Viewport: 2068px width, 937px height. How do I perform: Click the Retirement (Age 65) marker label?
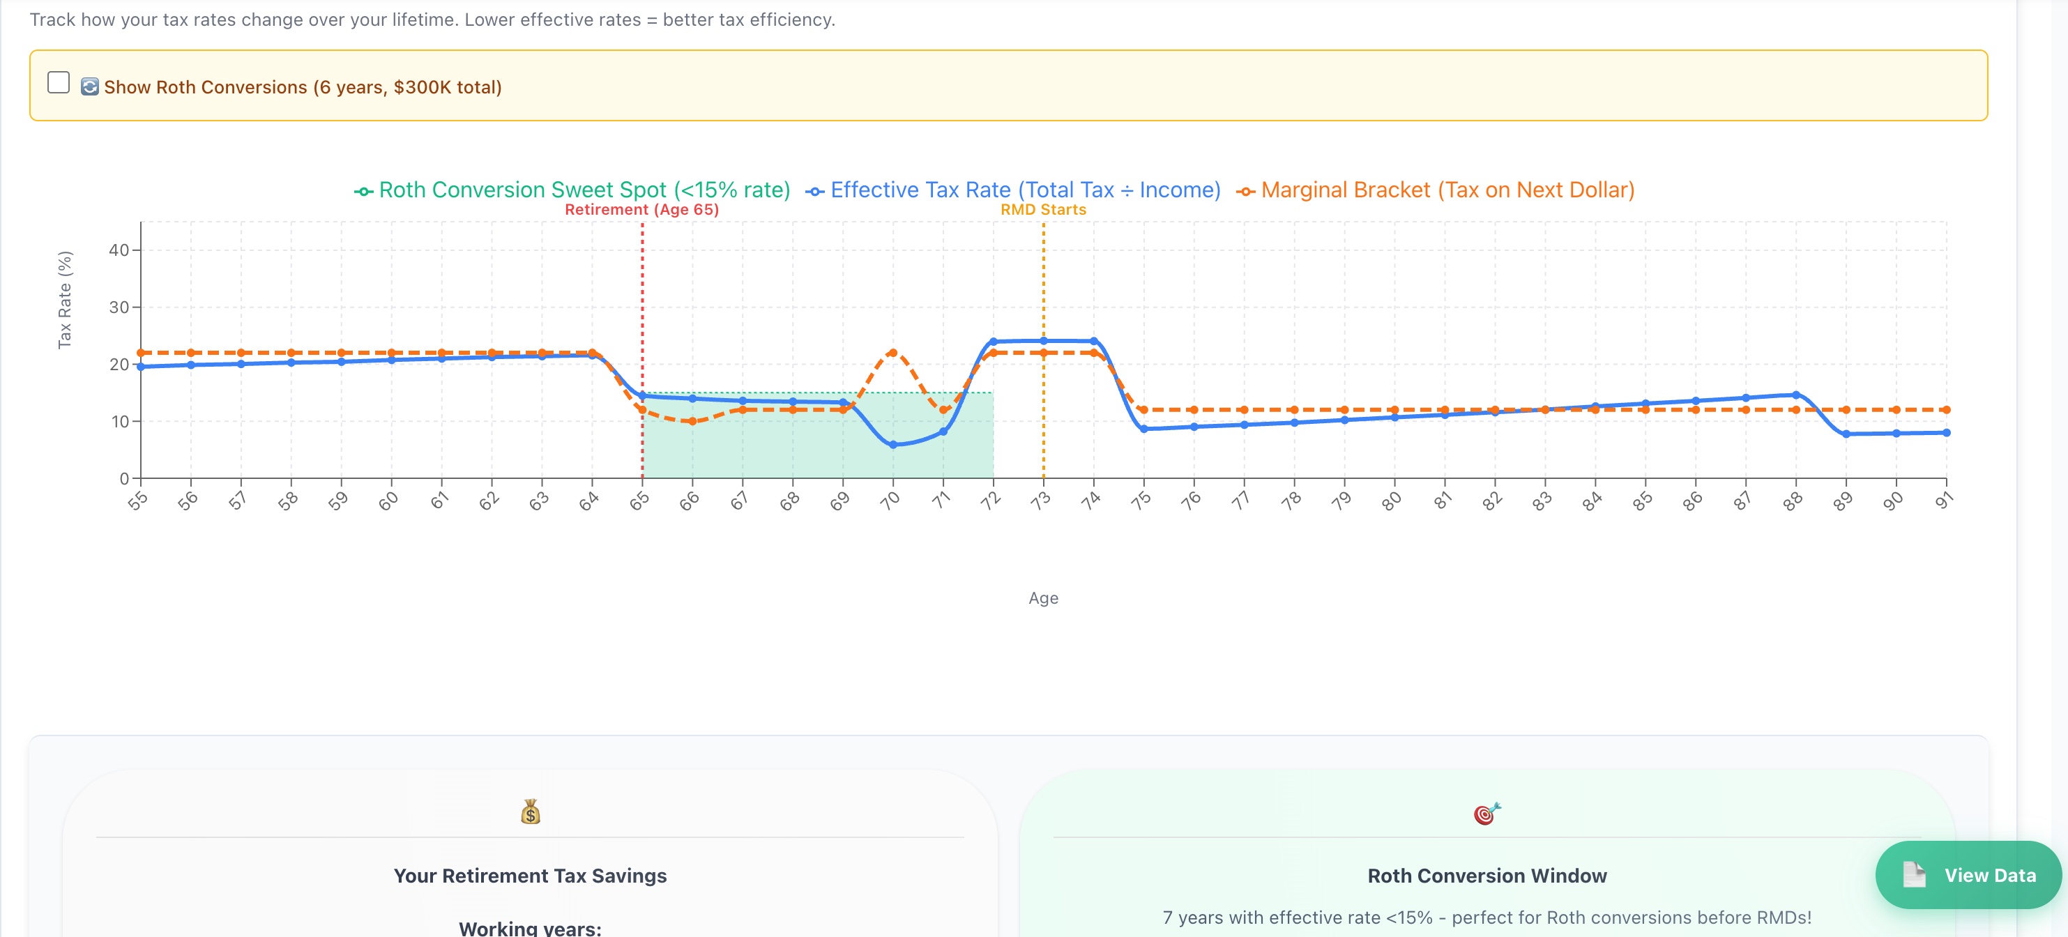641,210
